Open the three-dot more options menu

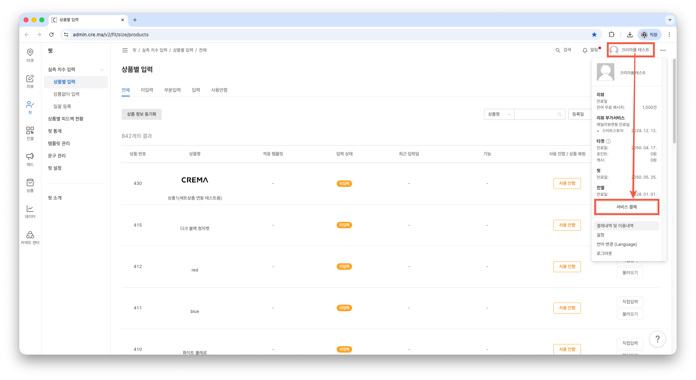[663, 50]
